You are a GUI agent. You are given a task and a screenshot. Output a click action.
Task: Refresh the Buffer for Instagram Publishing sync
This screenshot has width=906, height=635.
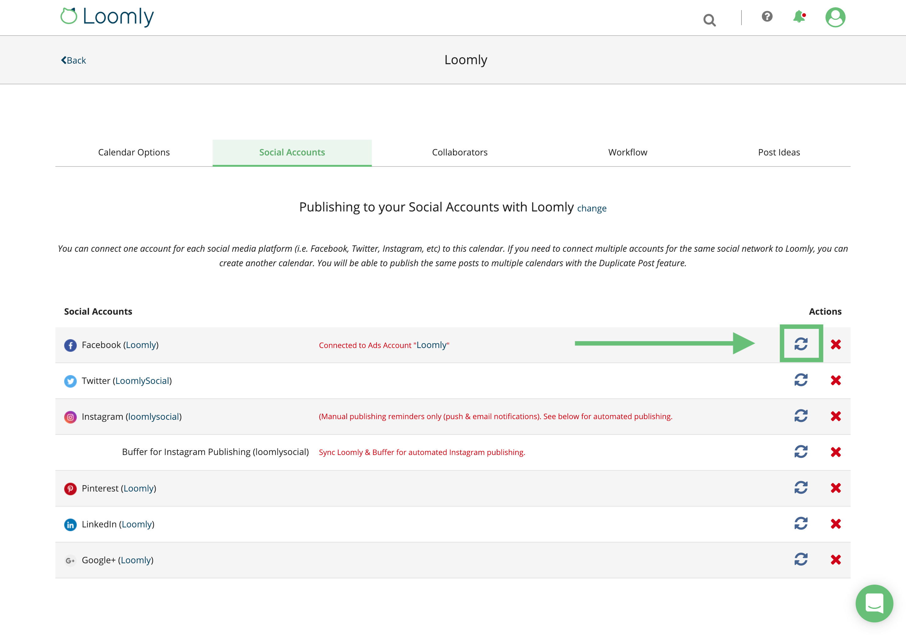click(801, 452)
